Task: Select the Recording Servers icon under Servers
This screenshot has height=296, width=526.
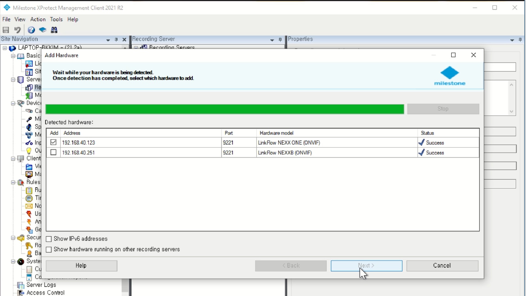Action: coord(29,87)
